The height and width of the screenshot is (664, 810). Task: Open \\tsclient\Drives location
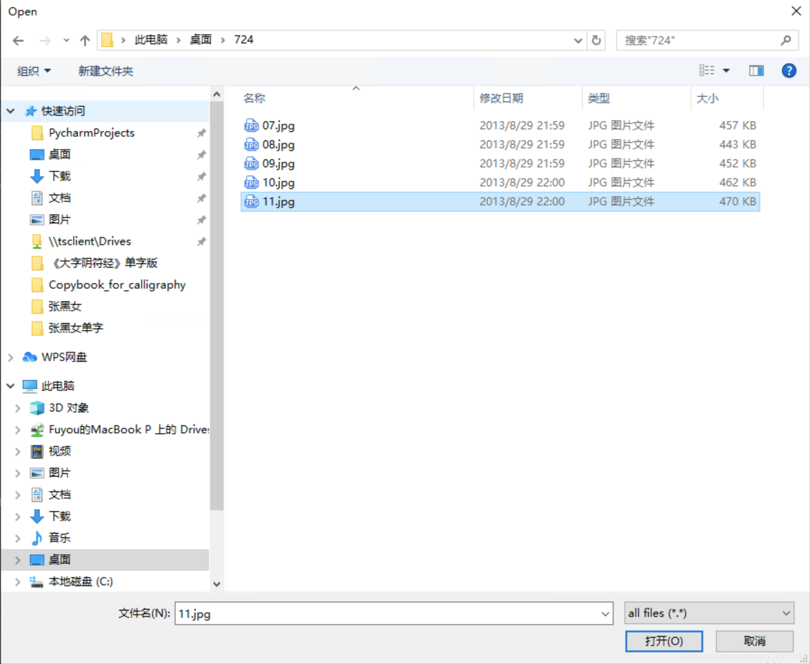pos(90,241)
